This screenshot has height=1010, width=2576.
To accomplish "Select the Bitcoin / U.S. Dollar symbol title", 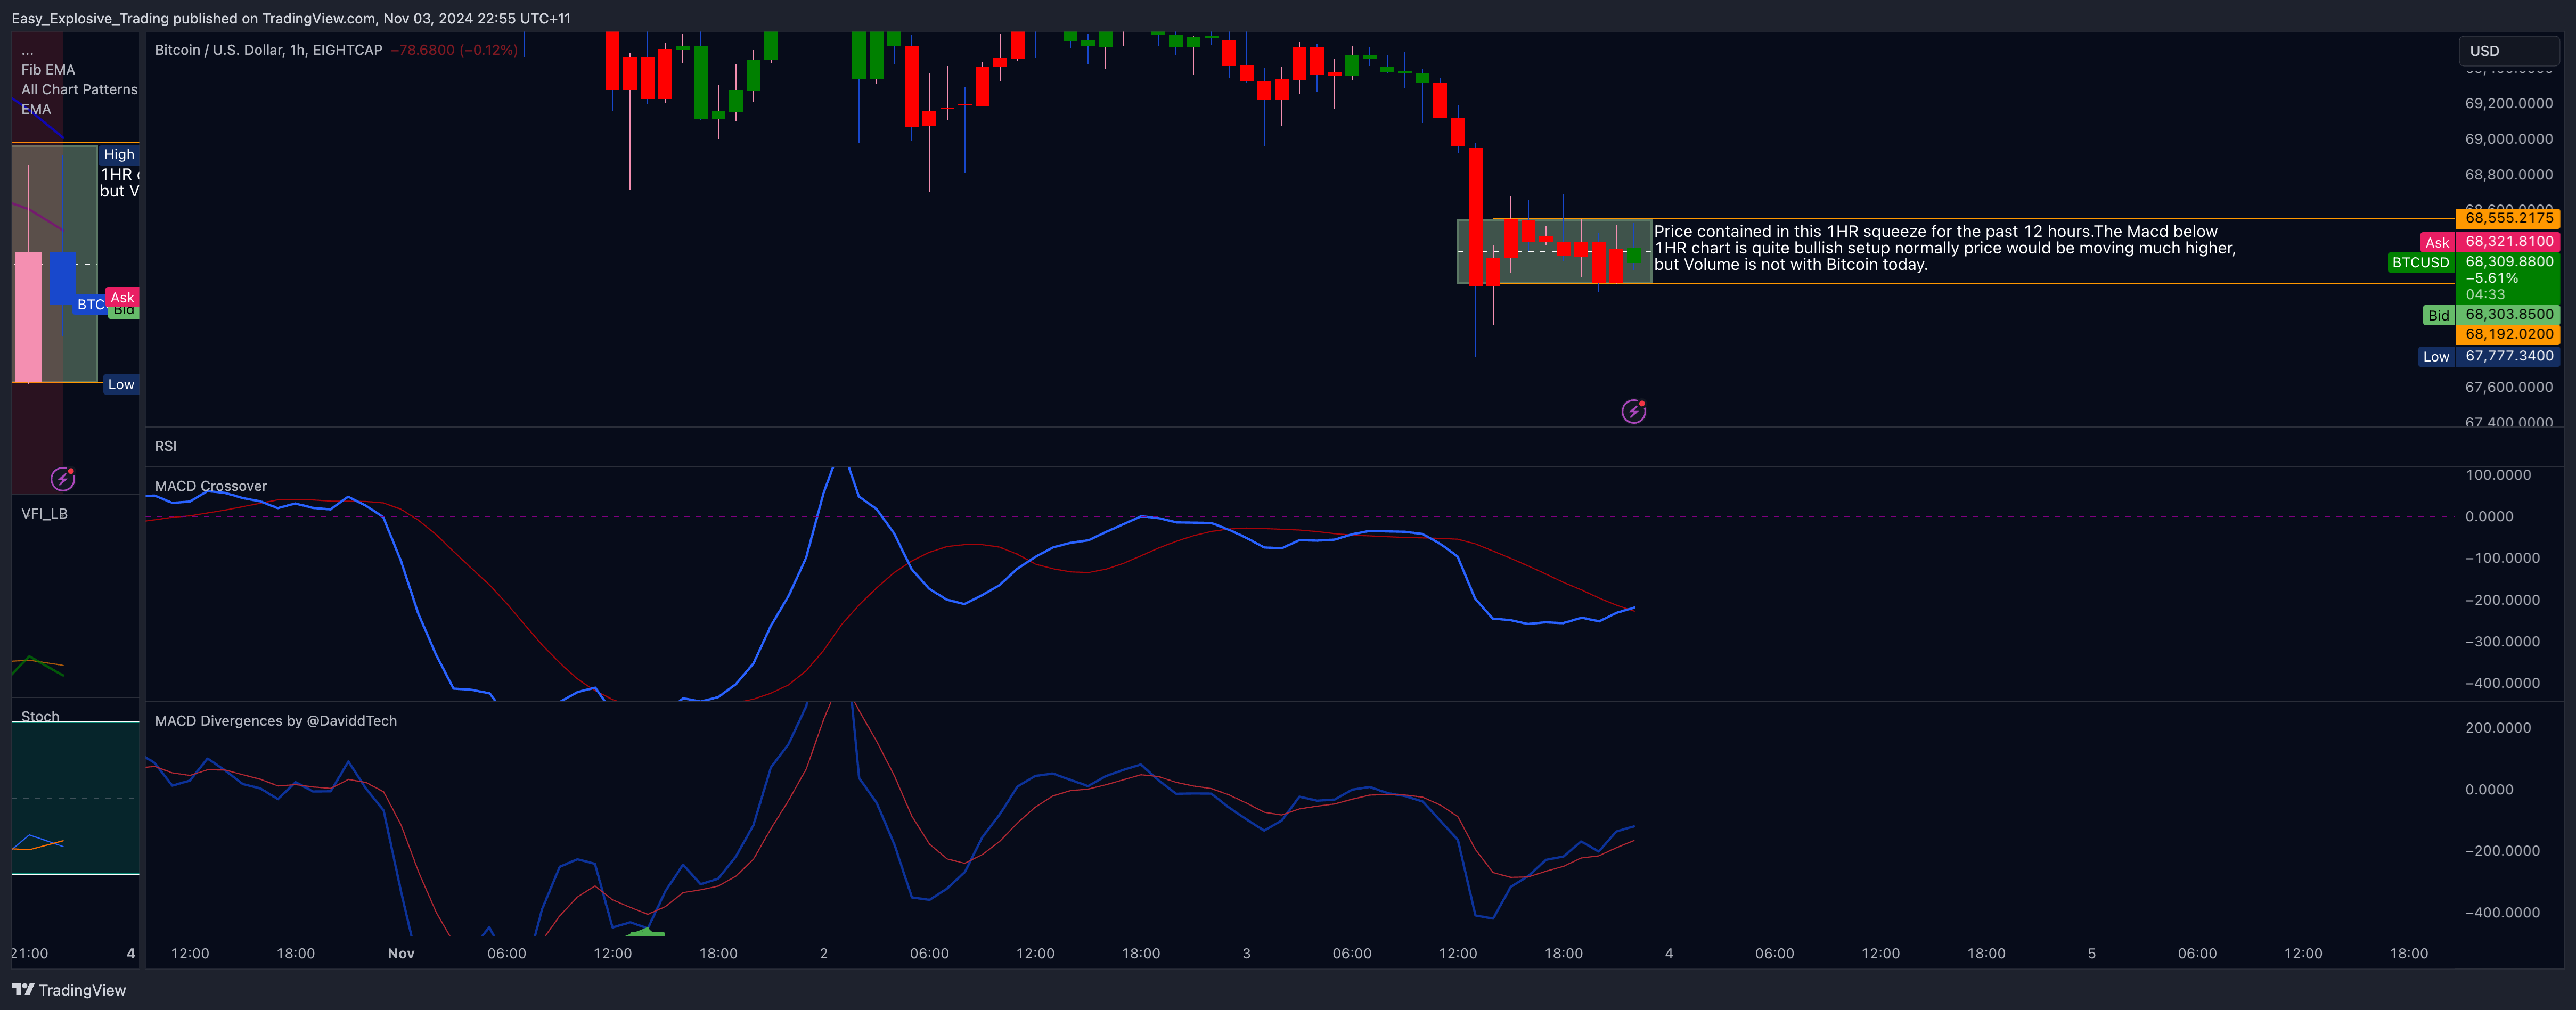I will coord(268,50).
